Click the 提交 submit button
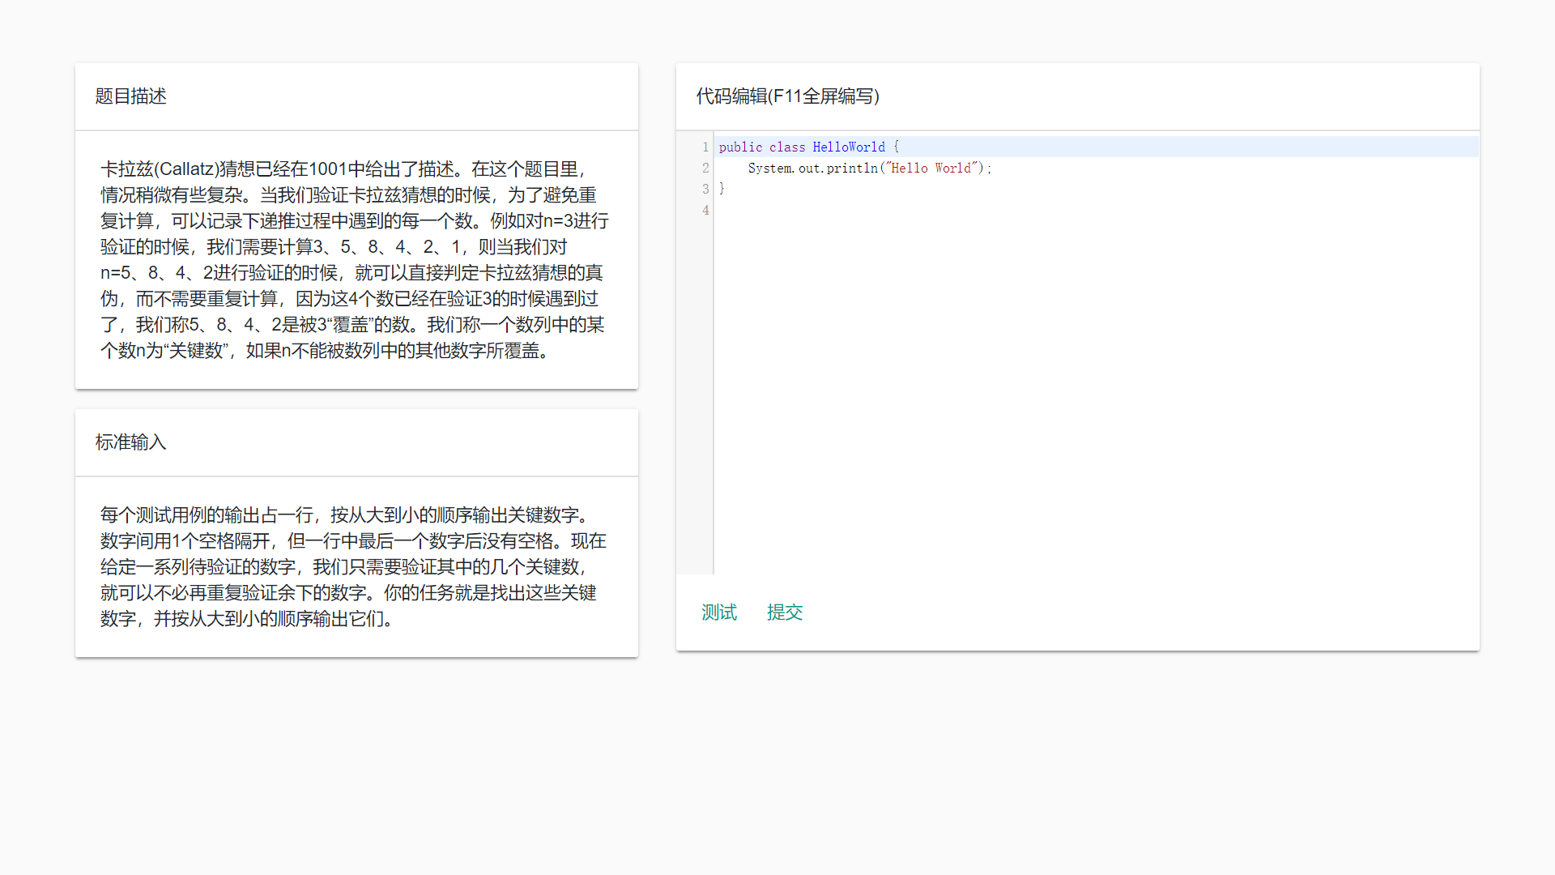Screen dimensions: 1555x875 coord(784,612)
